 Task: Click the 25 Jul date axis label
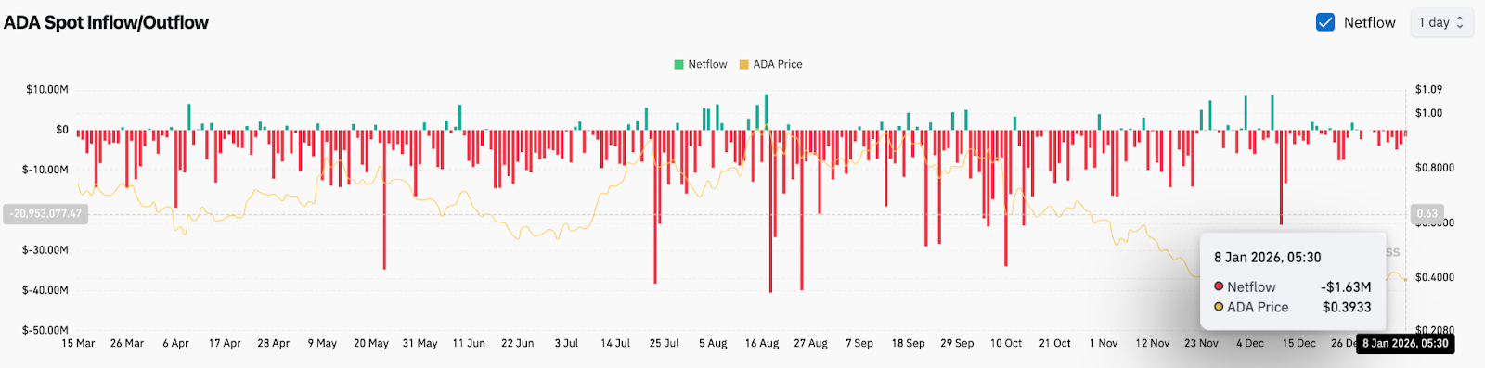pos(665,343)
